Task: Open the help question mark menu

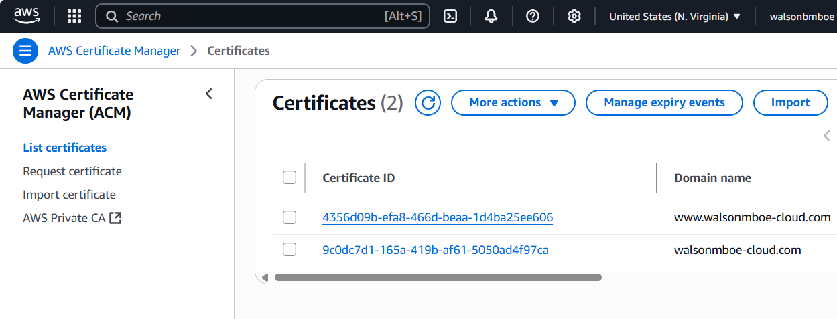Action: [x=533, y=16]
